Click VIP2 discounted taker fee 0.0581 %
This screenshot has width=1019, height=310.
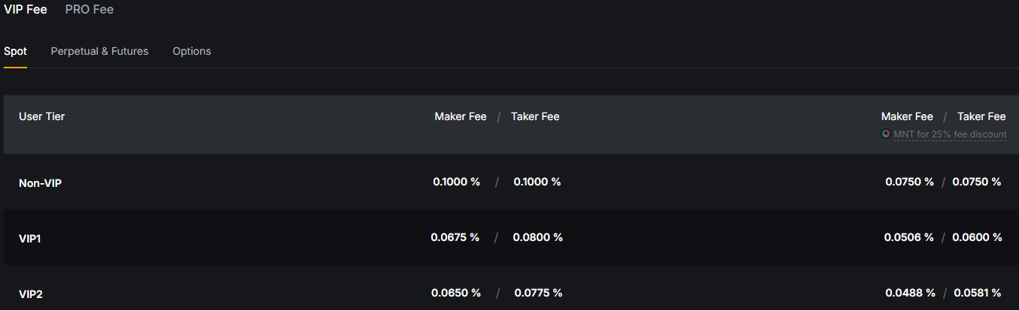[977, 293]
